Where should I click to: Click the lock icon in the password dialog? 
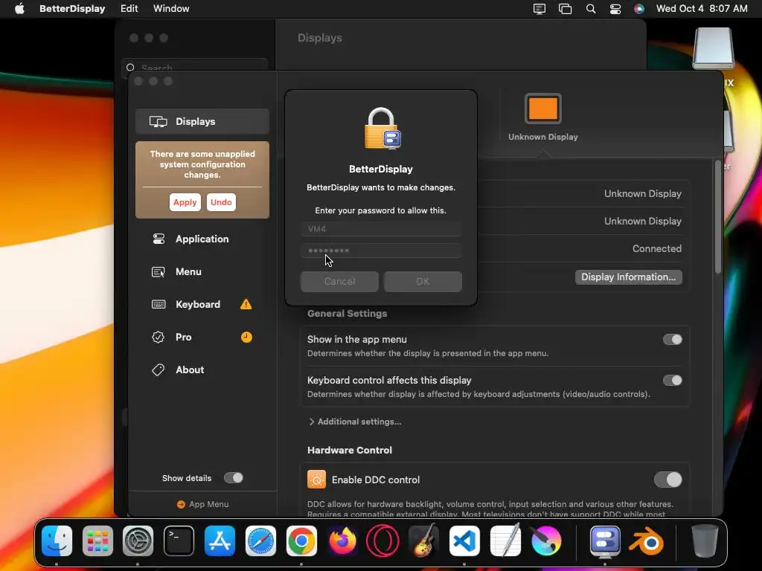click(x=382, y=129)
